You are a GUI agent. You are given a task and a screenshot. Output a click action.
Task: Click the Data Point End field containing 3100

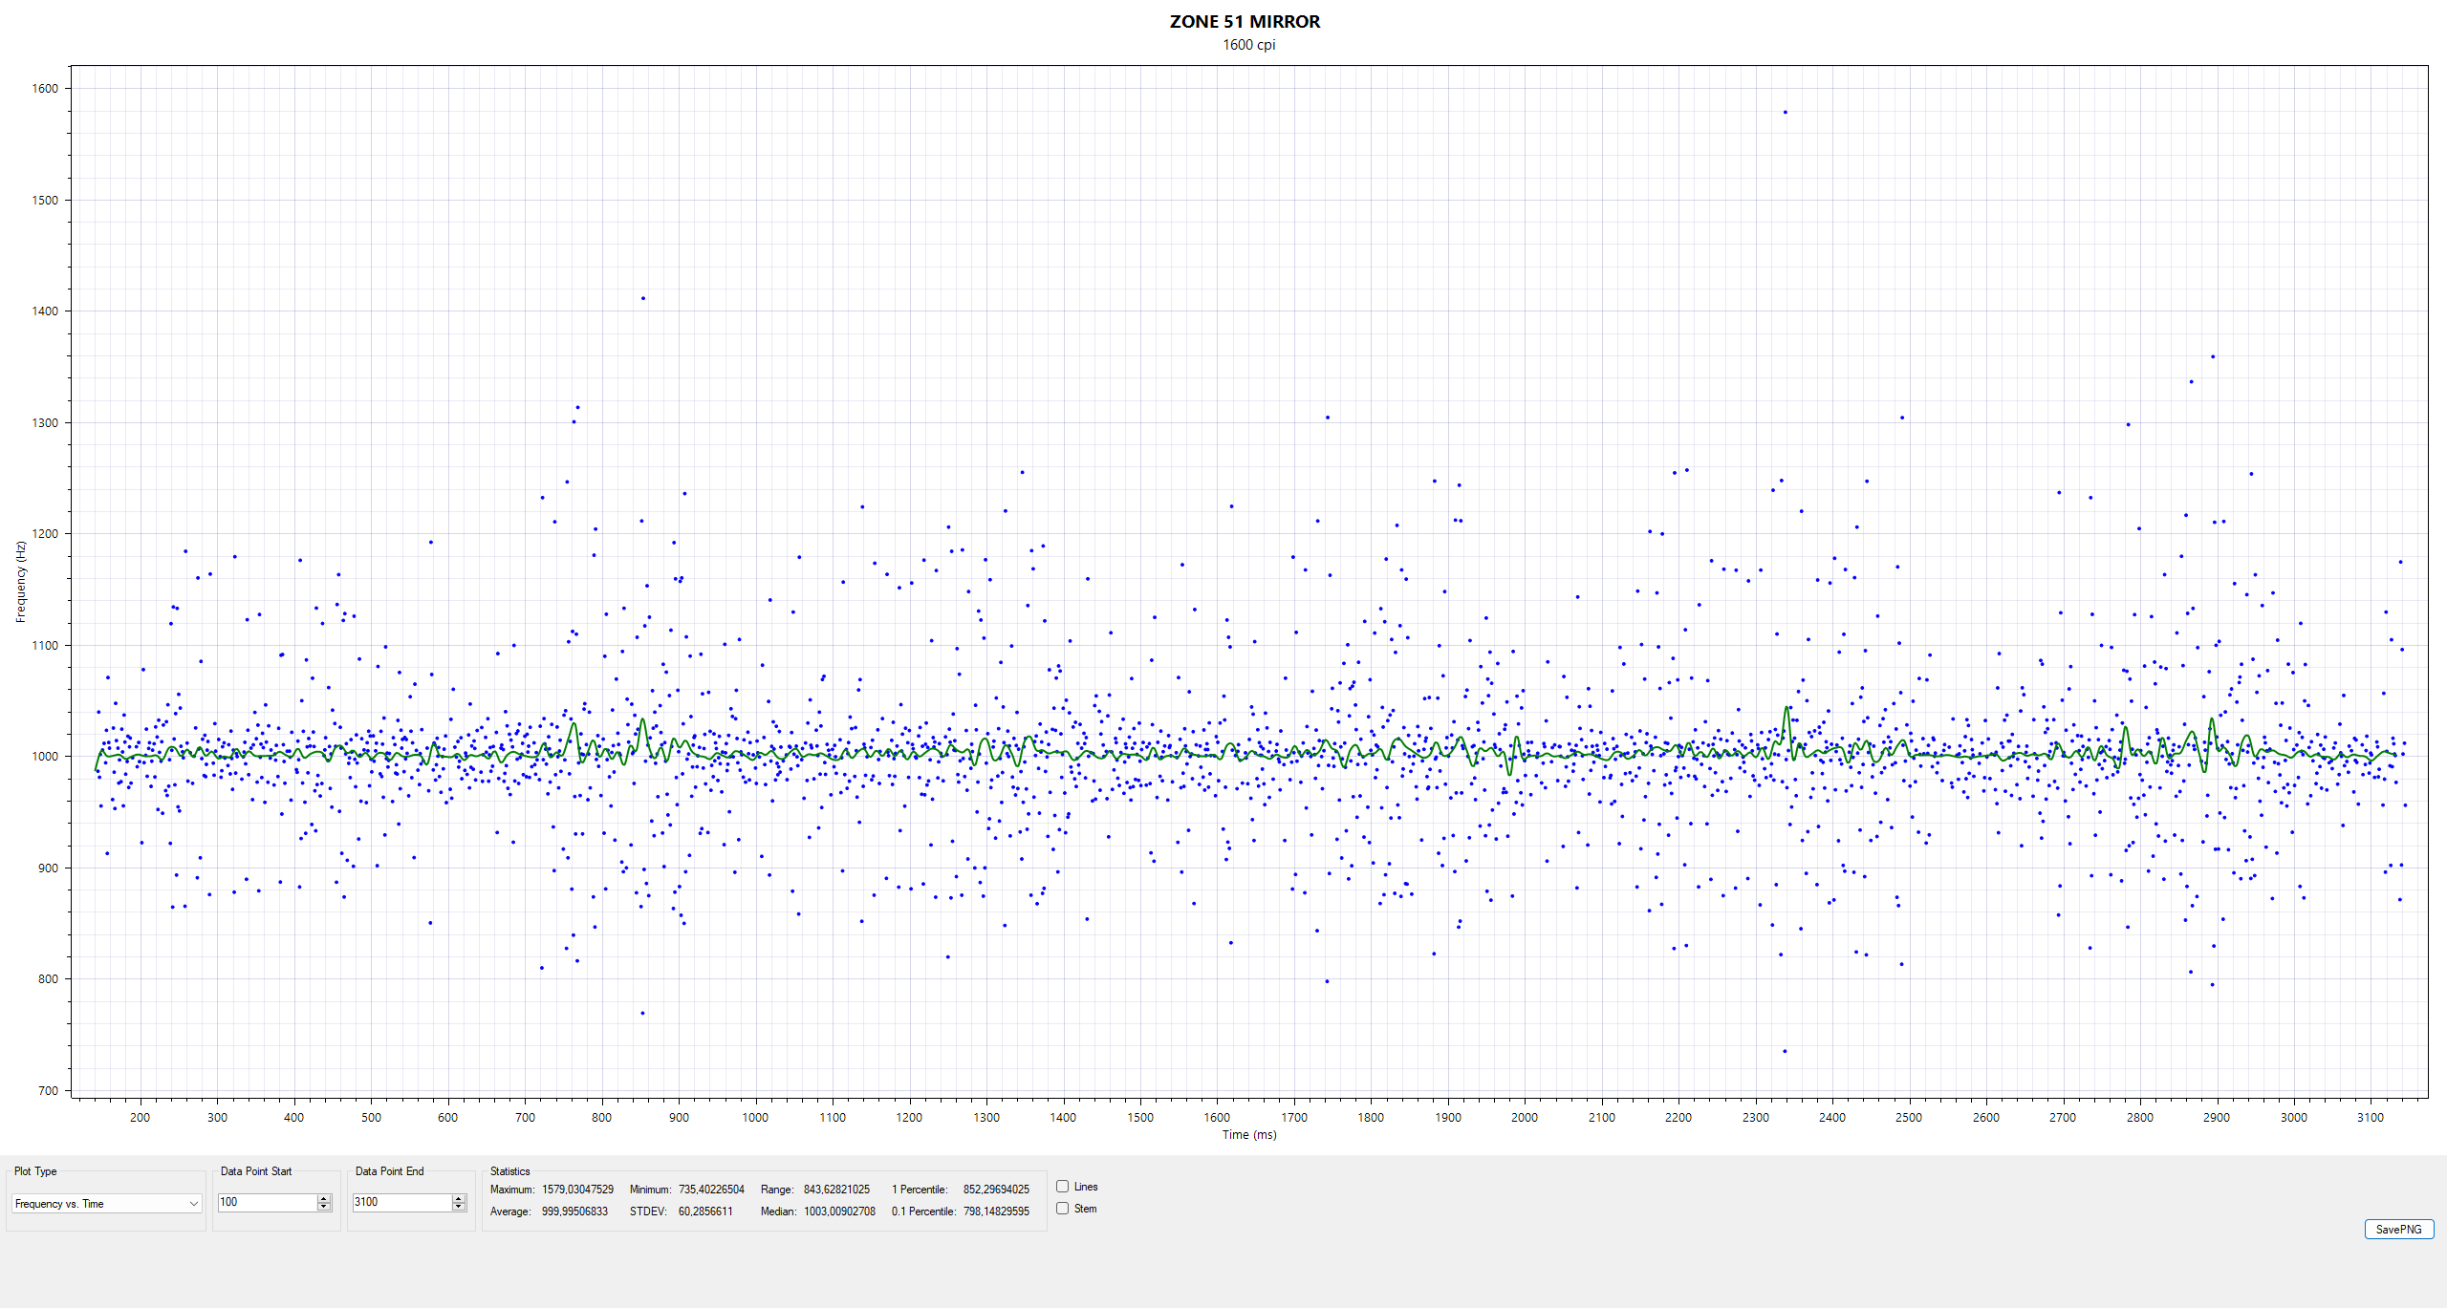pyautogui.click(x=401, y=1202)
